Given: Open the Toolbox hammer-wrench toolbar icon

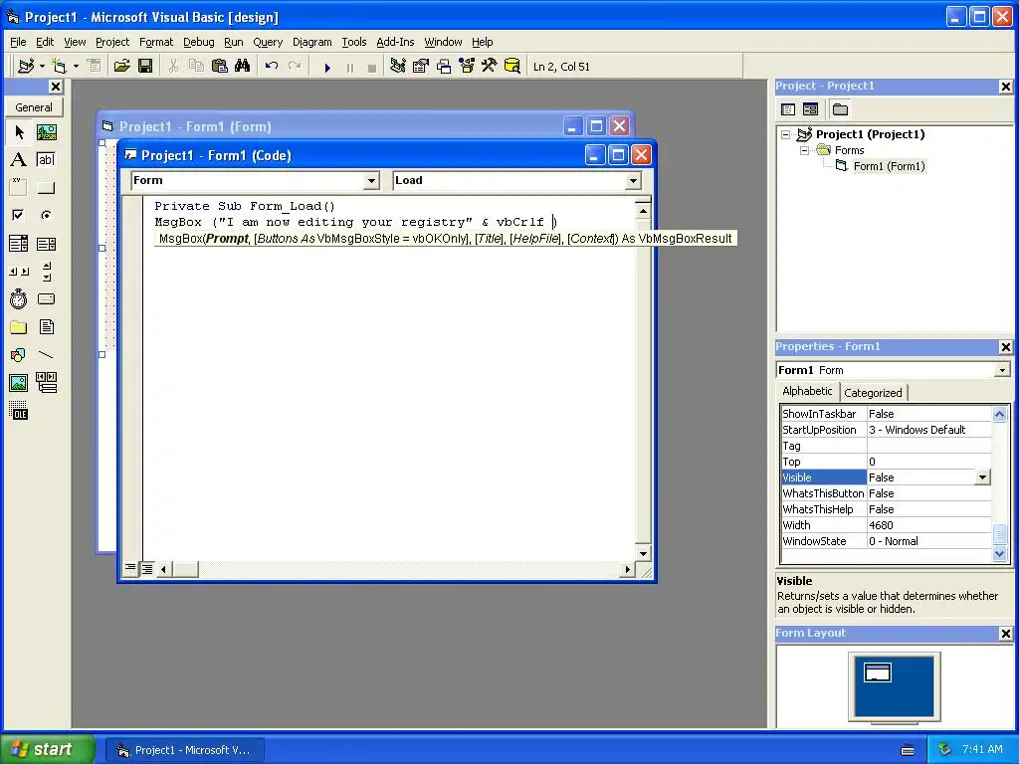Looking at the screenshot, I should pyautogui.click(x=489, y=67).
